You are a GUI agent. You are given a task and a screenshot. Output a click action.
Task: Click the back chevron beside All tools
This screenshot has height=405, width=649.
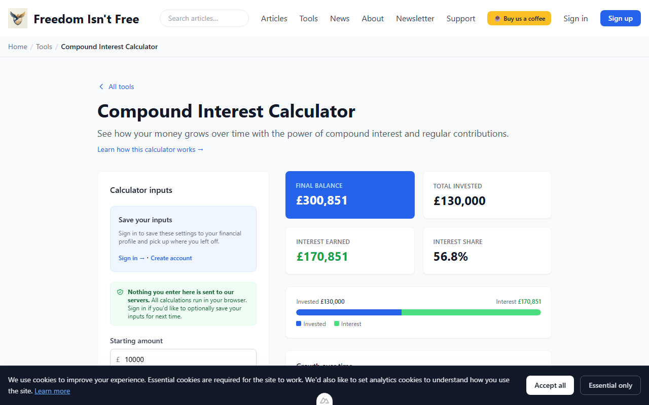[x=101, y=87]
